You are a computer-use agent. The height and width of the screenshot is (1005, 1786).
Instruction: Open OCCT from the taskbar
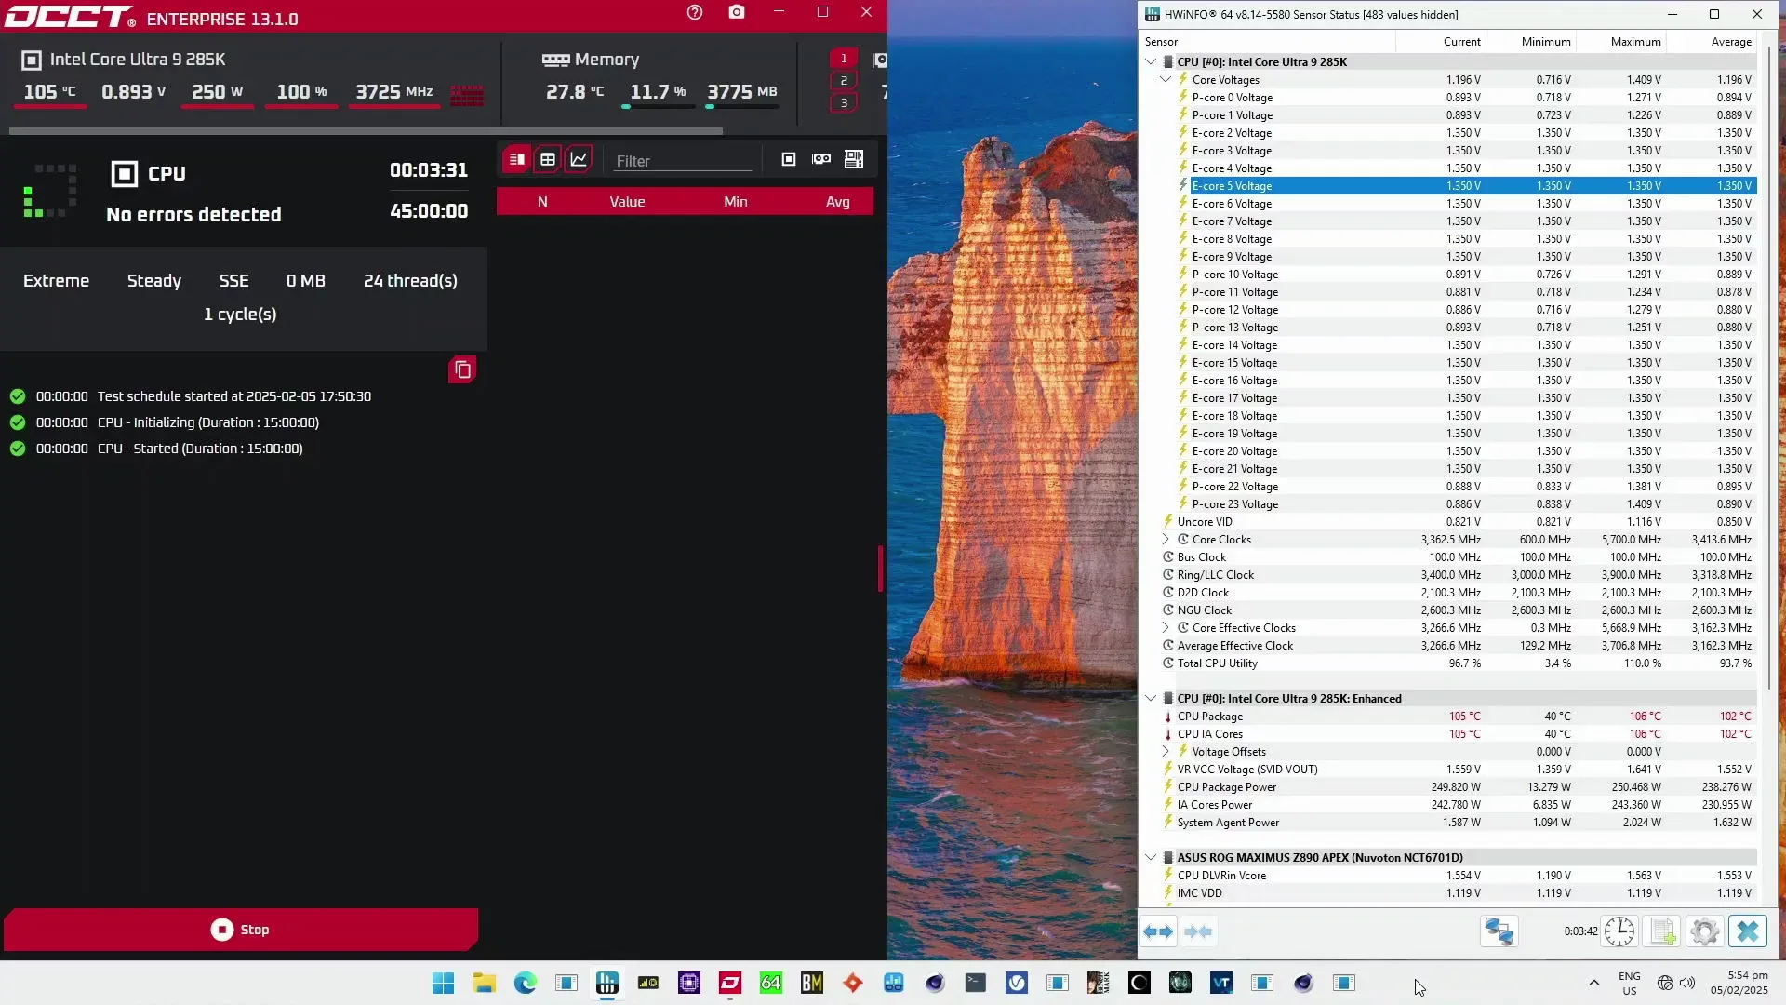tap(730, 983)
